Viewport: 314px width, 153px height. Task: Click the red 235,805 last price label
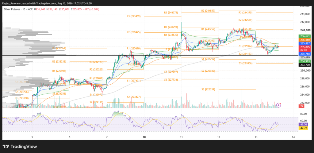(x=304, y=47)
